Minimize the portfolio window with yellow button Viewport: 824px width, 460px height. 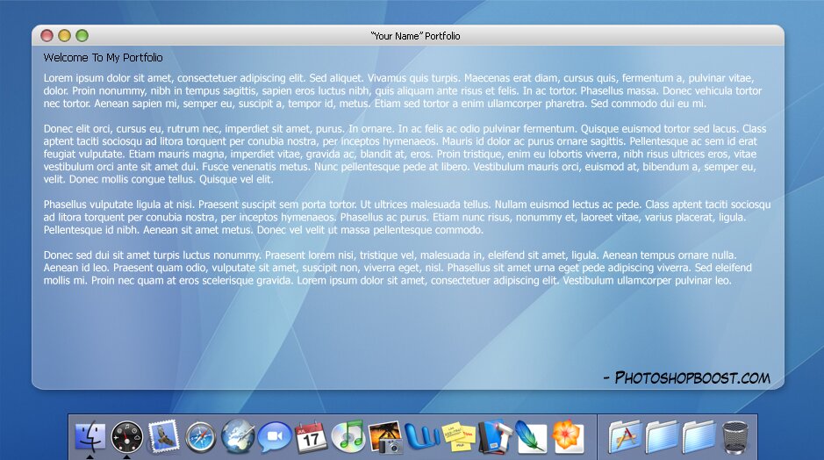pos(64,36)
